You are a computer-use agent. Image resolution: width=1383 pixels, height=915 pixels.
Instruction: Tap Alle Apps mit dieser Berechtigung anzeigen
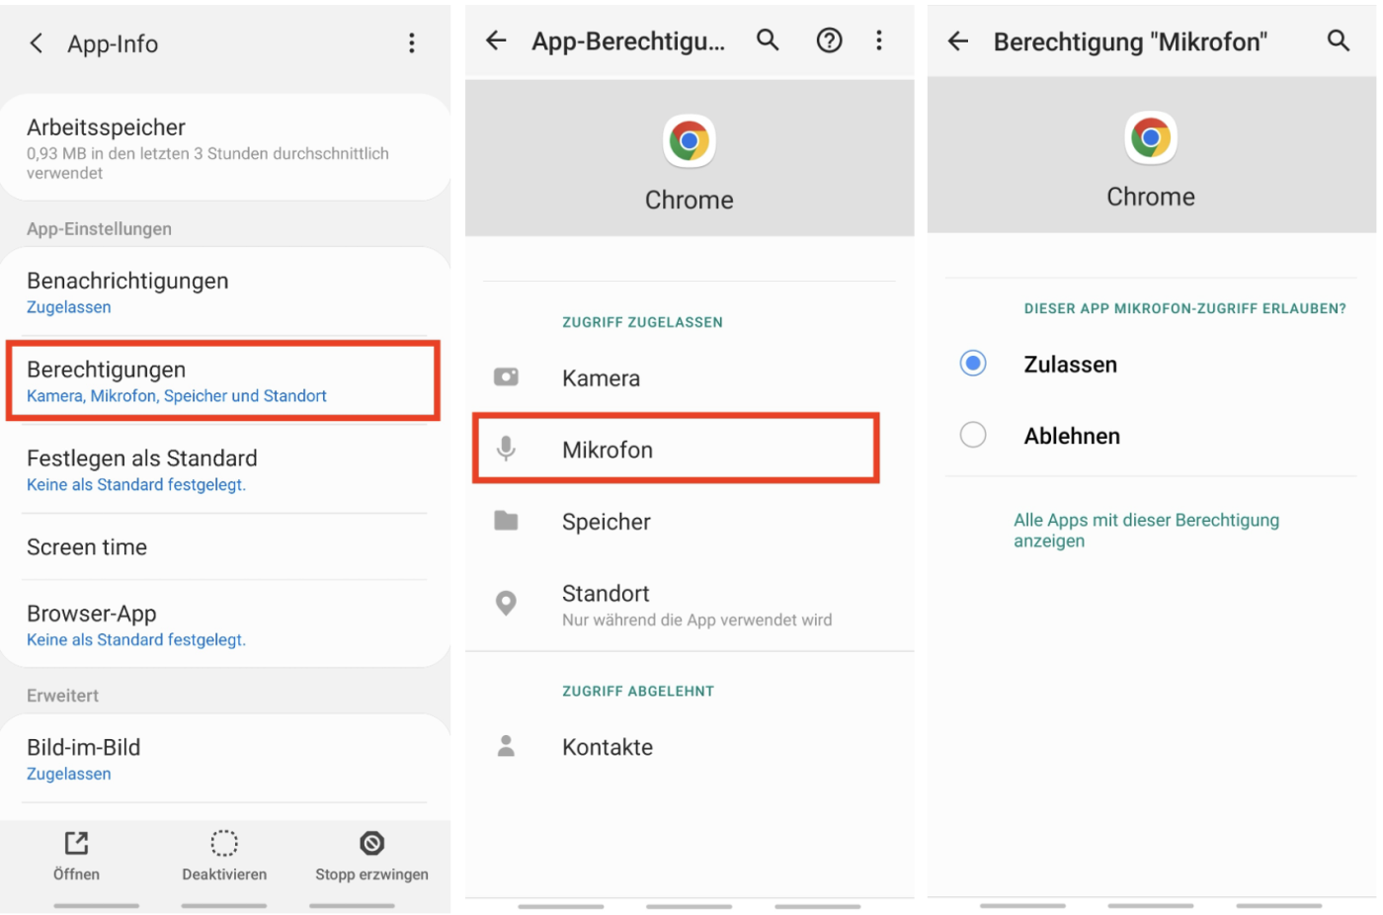click(x=1146, y=531)
